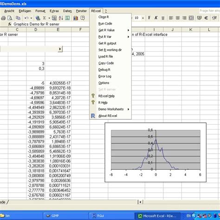Open Print Preview from the toolbar
The image size is (220, 220).
10,18
